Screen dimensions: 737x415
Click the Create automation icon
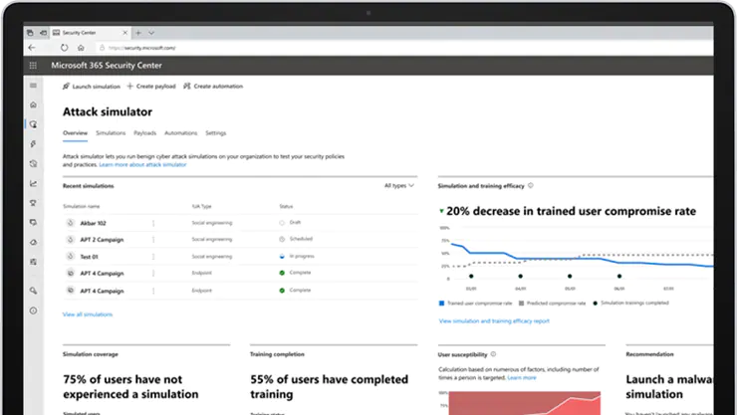pos(185,87)
